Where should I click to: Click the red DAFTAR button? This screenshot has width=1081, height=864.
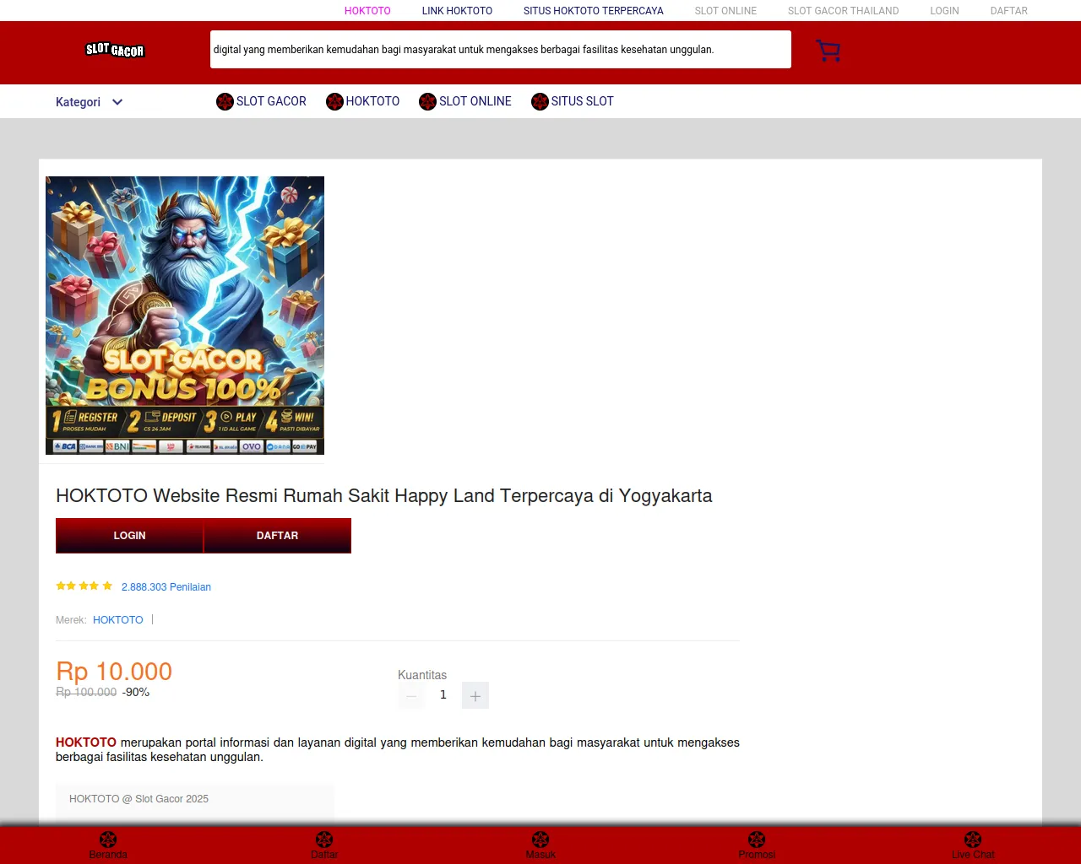click(277, 536)
